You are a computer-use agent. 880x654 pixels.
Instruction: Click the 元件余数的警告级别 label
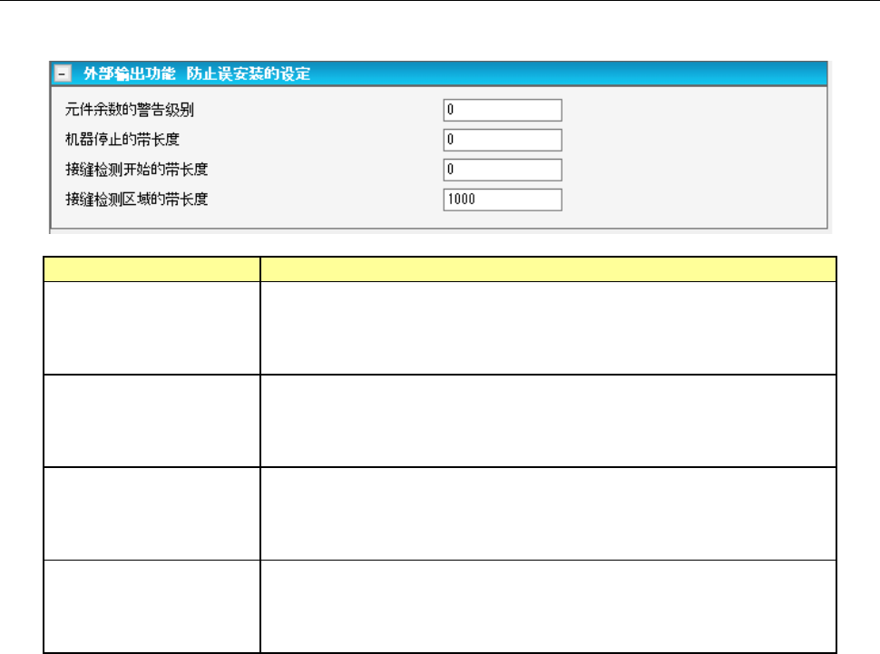click(130, 110)
